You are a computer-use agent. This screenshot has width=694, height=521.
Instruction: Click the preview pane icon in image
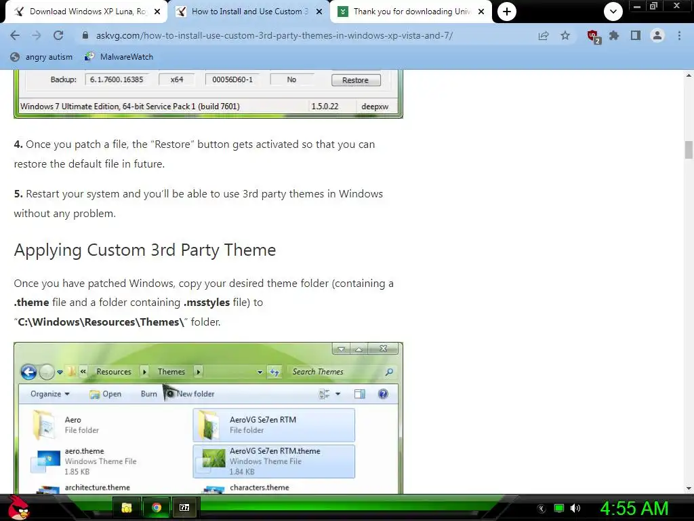pos(360,394)
